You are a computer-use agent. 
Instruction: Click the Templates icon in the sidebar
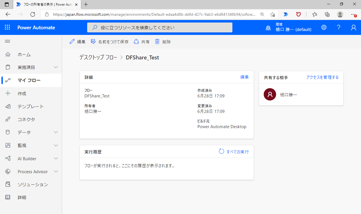tap(8, 106)
